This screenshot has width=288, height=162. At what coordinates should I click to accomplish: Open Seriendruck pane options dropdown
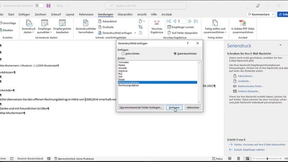(x=280, y=45)
